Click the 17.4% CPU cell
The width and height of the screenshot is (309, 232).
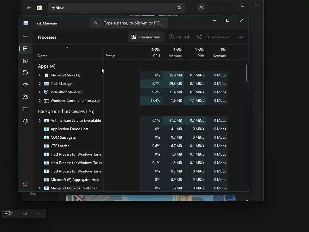click(x=151, y=101)
